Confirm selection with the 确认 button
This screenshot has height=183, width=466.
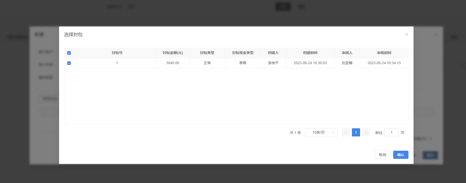click(401, 155)
